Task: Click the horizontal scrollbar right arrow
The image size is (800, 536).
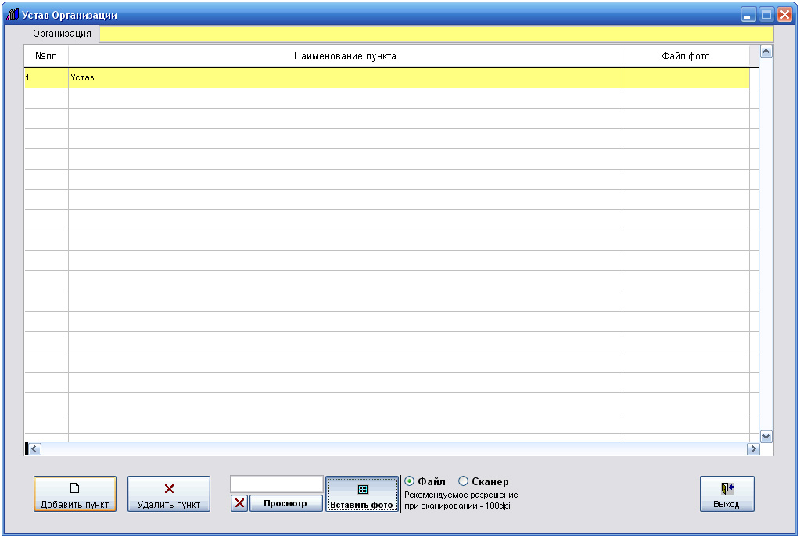Action: click(753, 449)
